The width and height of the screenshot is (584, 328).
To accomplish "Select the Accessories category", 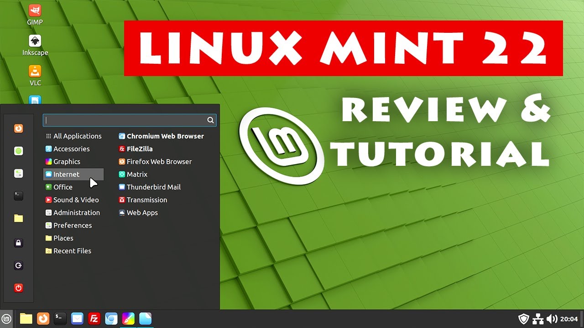I will click(73, 149).
